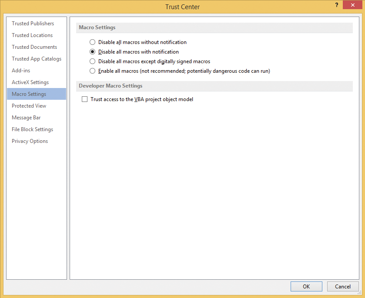Enable trust access to VBA project object model

[x=84, y=99]
